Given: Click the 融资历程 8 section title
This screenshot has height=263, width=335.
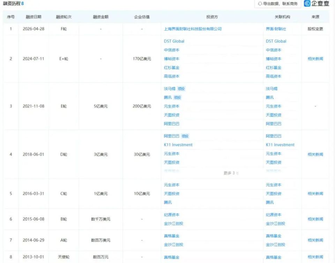Looking at the screenshot, I should [14, 3].
